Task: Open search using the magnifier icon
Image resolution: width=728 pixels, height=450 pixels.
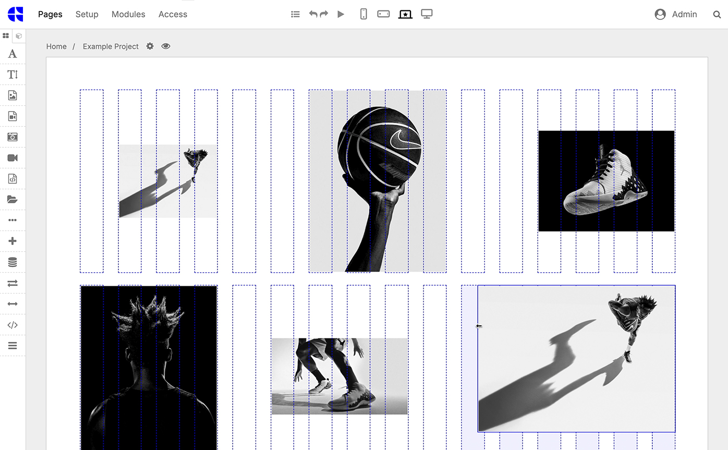Action: pos(717,14)
